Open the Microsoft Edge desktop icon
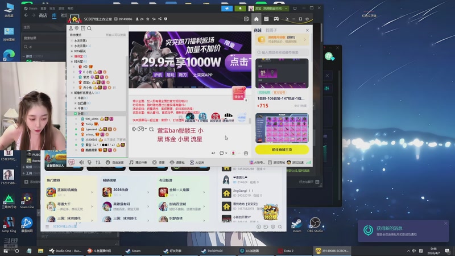 [9, 55]
